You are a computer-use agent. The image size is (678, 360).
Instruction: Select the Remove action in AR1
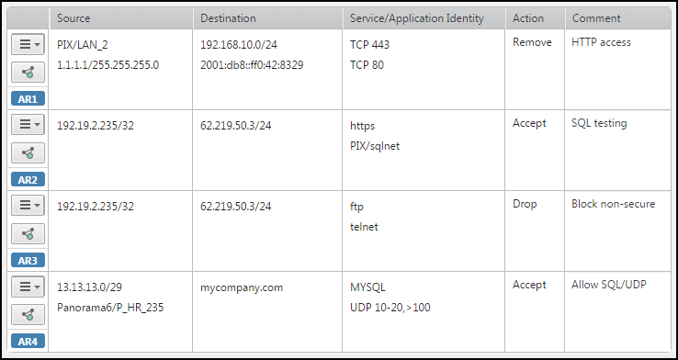(x=532, y=42)
